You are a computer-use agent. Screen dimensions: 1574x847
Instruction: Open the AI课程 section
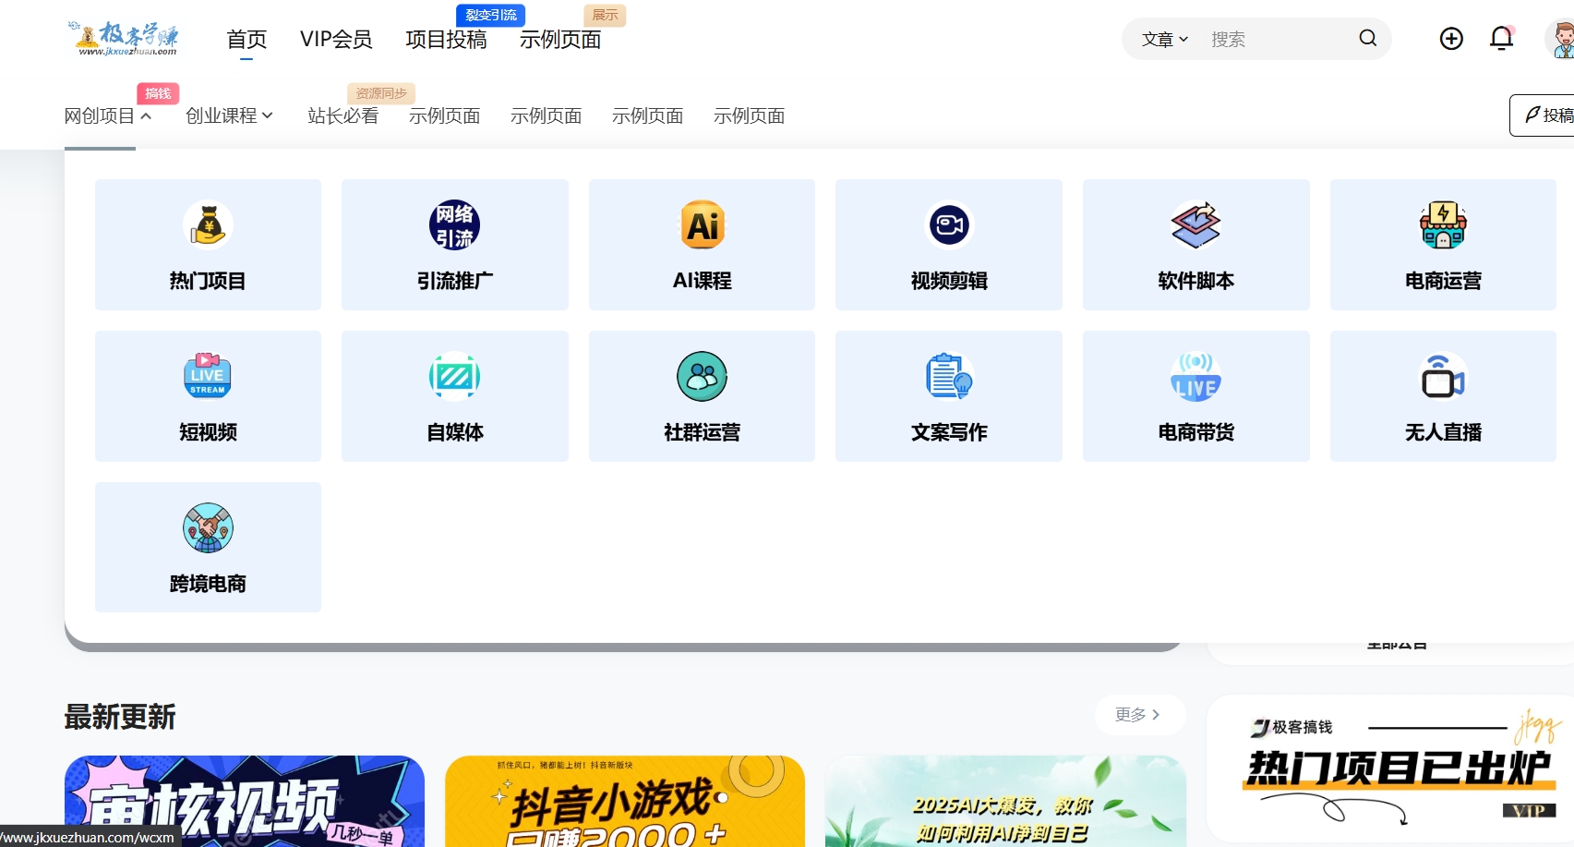click(701, 244)
